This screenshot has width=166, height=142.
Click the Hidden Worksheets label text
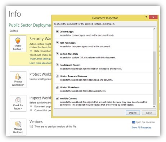pos(69,87)
